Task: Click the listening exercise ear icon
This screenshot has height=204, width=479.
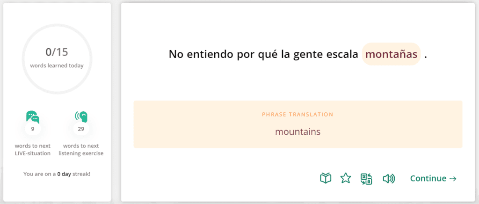Action: pos(81,117)
